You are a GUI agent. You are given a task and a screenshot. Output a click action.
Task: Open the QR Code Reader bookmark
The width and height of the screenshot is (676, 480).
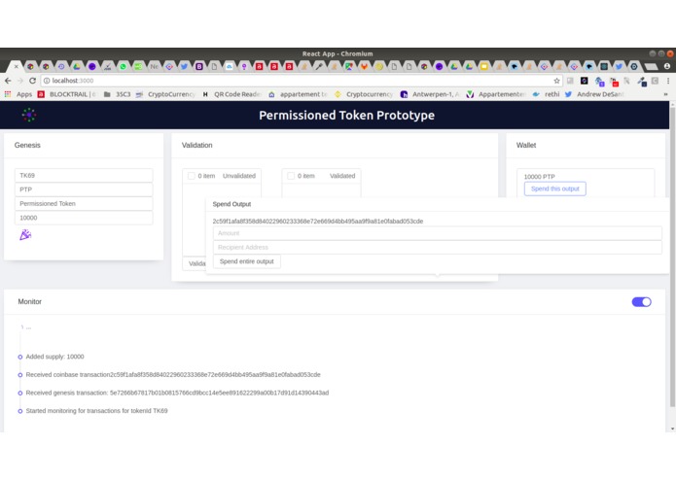click(231, 94)
